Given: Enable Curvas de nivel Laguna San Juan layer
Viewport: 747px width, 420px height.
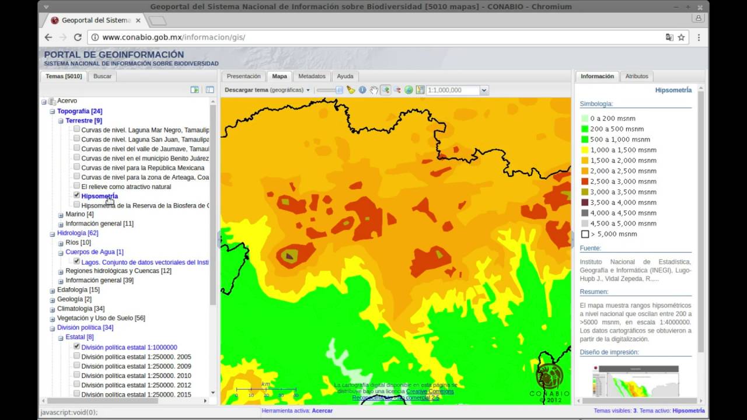Looking at the screenshot, I should coord(77,139).
